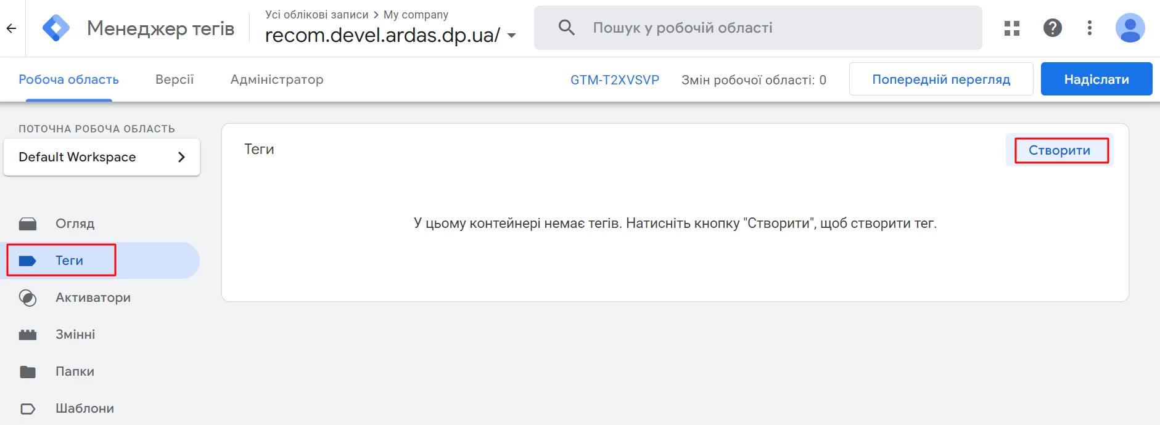The width and height of the screenshot is (1160, 425).
Task: Click the Створити button
Action: [1059, 150]
